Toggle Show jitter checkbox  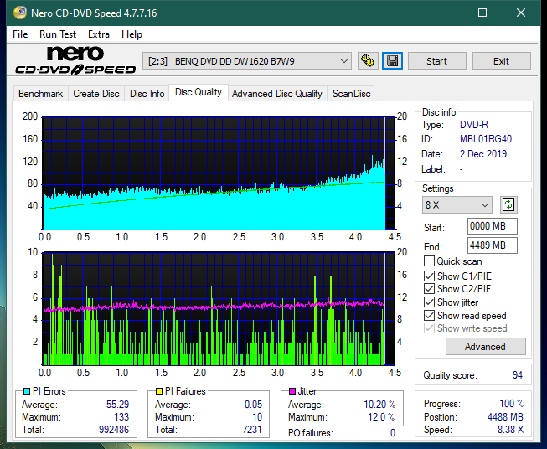click(429, 302)
